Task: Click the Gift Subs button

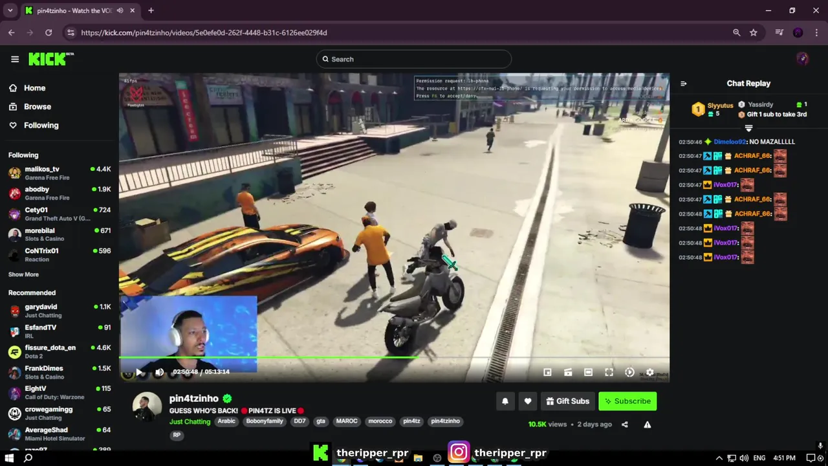Action: coord(567,401)
